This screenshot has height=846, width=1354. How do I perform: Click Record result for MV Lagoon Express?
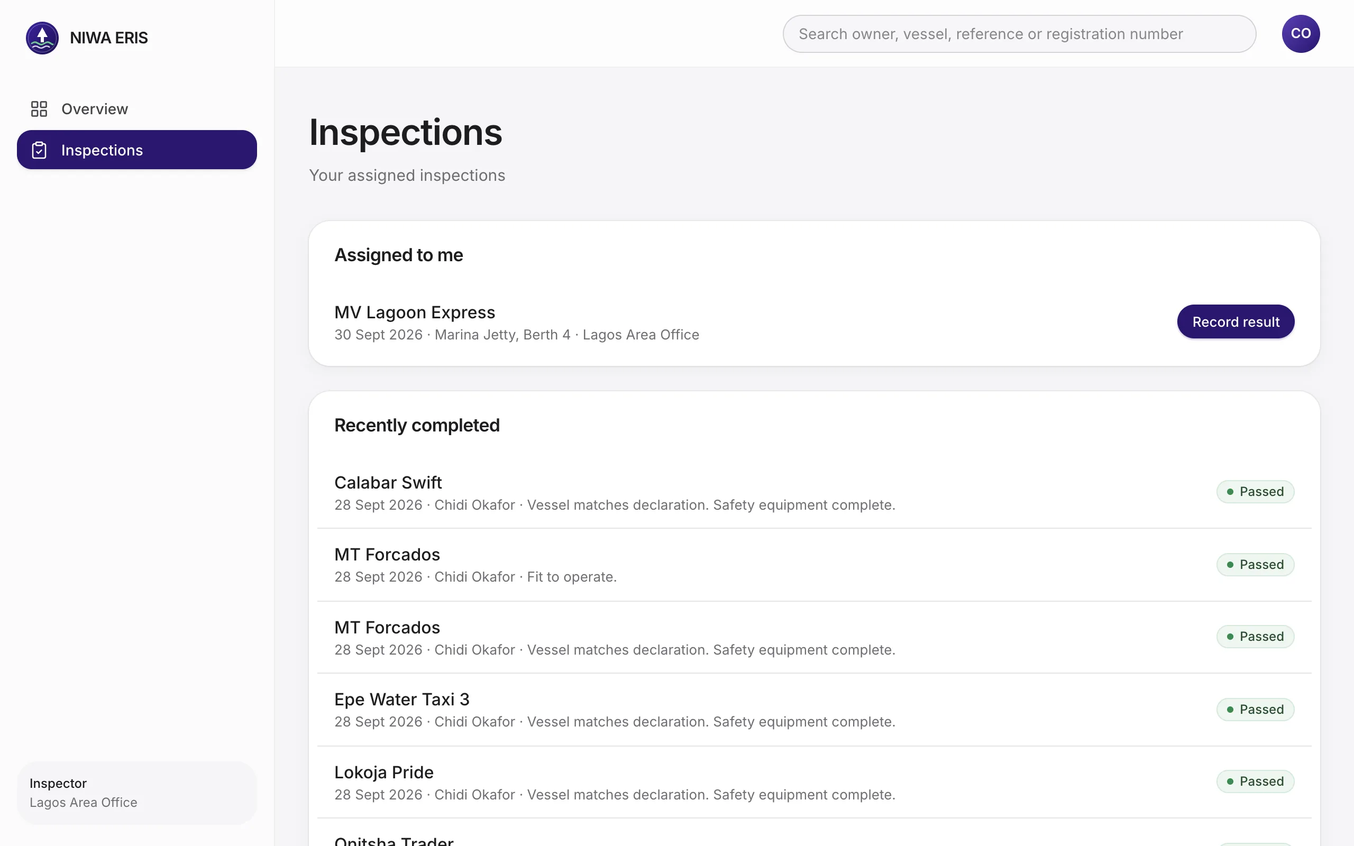point(1236,321)
